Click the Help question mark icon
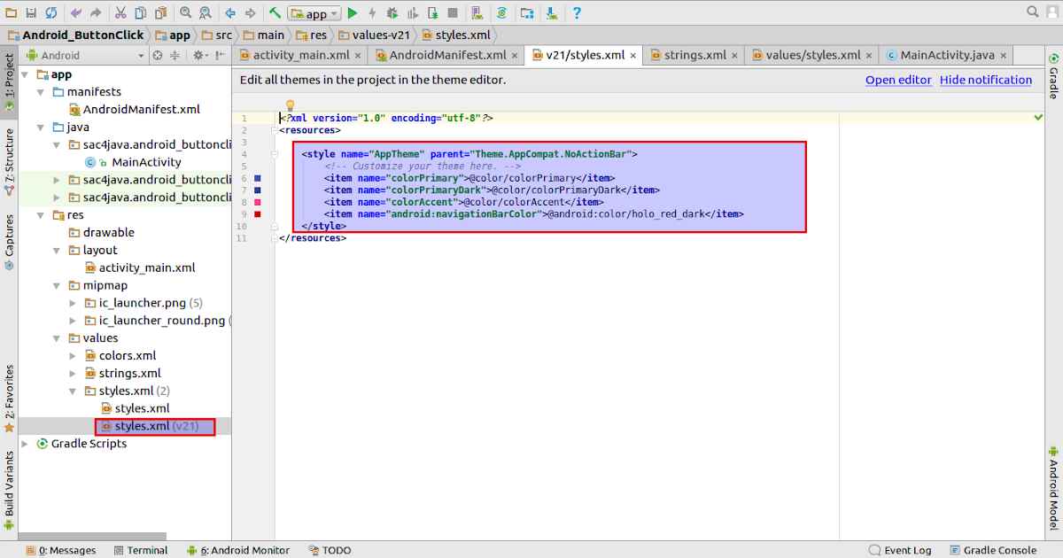1063x558 pixels. click(577, 12)
